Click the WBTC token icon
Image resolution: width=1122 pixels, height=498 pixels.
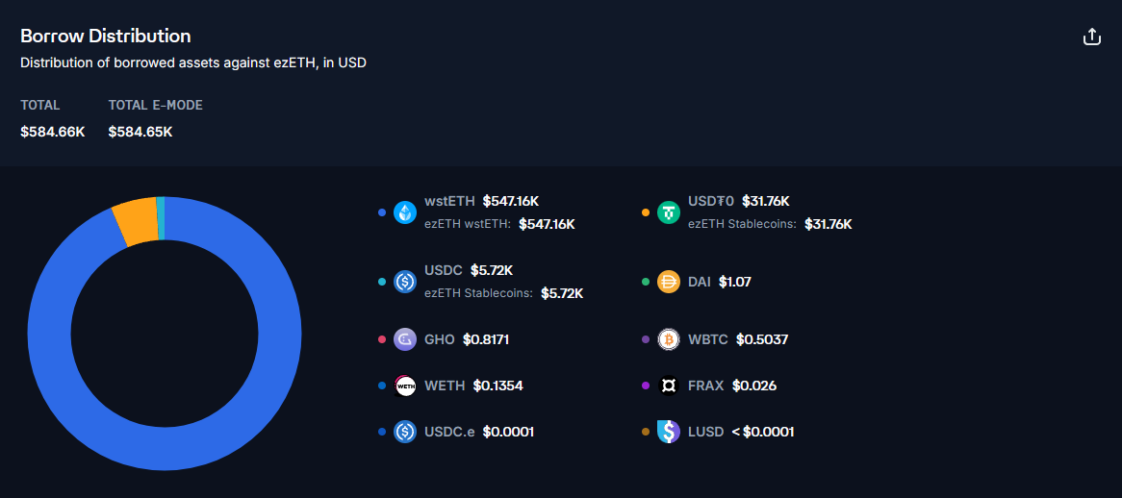[669, 339]
